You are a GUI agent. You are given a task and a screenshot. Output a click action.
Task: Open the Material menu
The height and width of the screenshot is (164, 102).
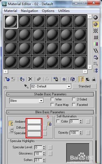(x=11, y=11)
